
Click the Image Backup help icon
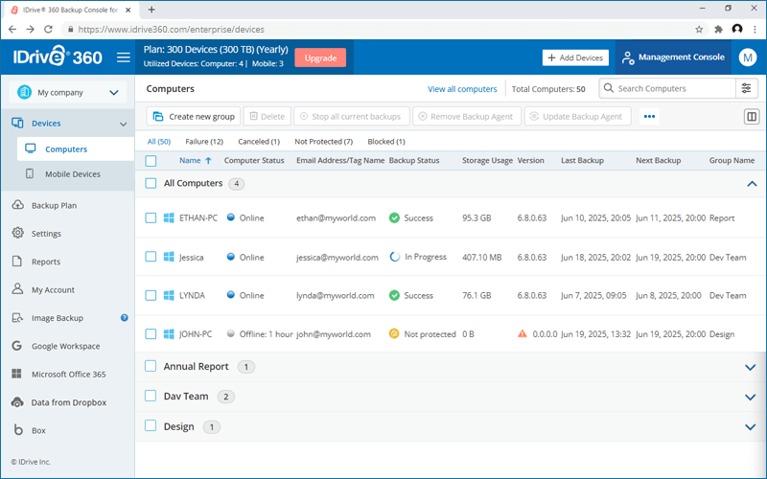pyautogui.click(x=125, y=318)
